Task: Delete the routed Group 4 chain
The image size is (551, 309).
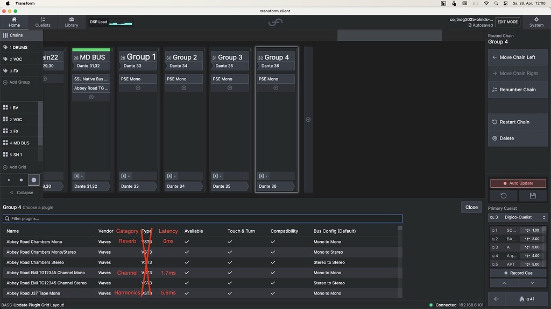Action: point(518,138)
